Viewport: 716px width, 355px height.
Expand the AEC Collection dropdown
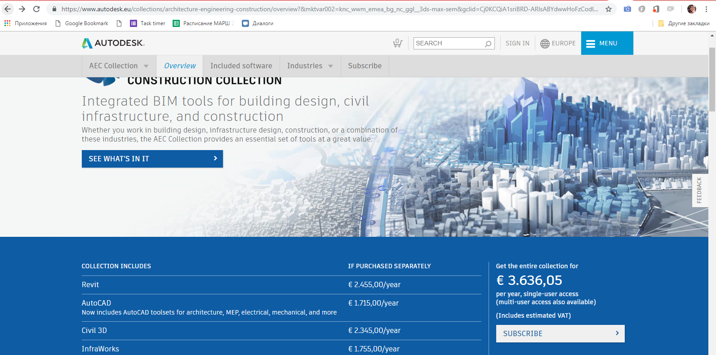pos(119,66)
